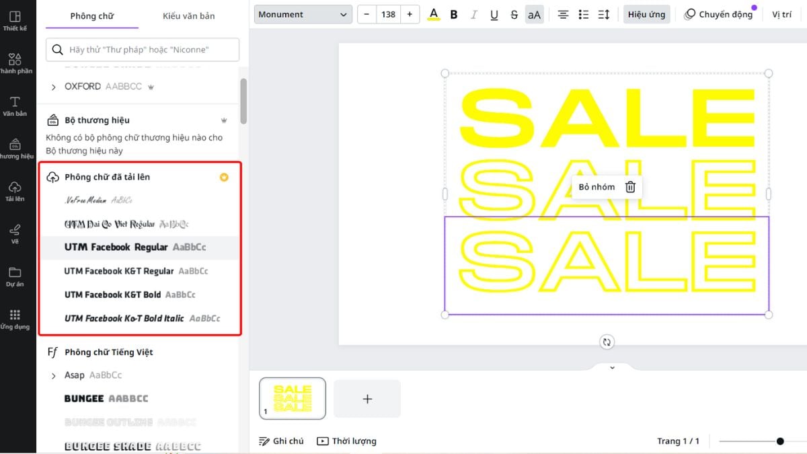Switch to the Kiểu văn bản tab
Image resolution: width=807 pixels, height=454 pixels.
(189, 15)
